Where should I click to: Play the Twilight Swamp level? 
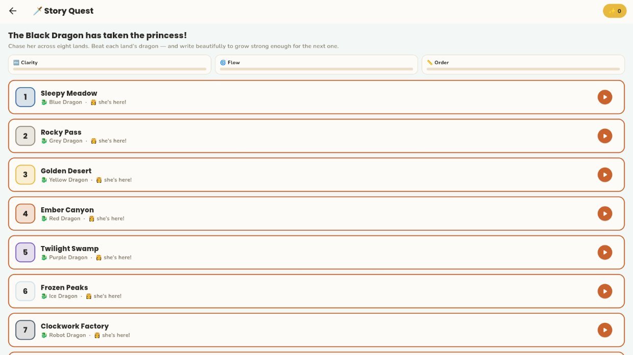(x=605, y=252)
